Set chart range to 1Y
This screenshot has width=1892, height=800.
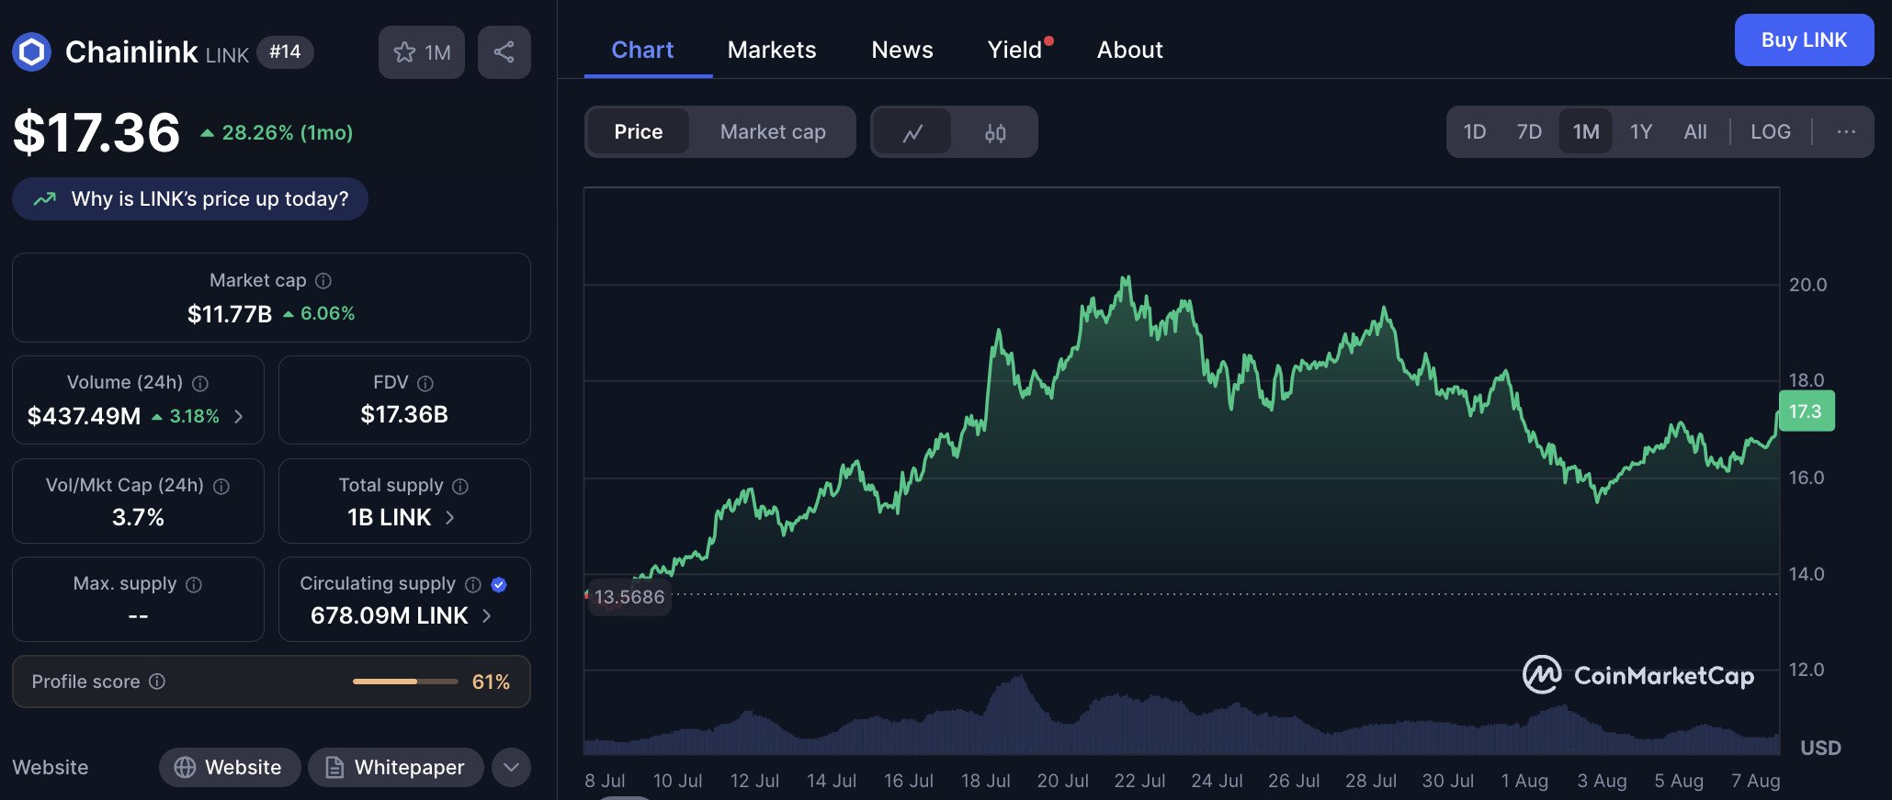point(1641,132)
